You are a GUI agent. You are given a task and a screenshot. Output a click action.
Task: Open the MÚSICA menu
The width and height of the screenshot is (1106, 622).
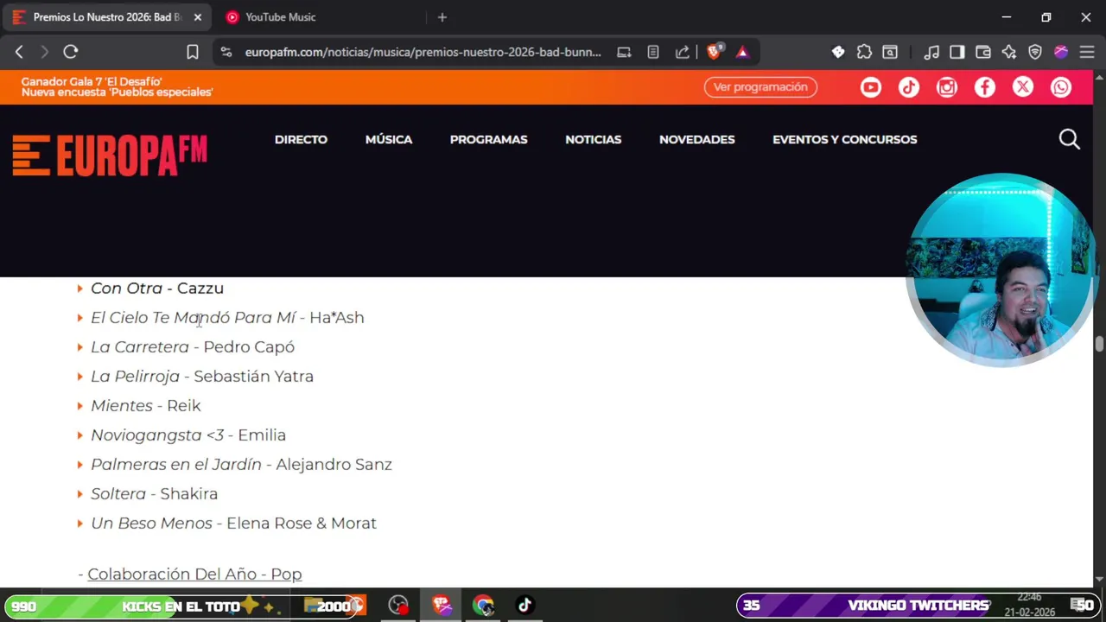(x=389, y=139)
